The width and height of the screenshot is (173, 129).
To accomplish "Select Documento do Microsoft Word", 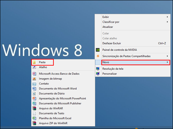I will (x=63, y=89).
